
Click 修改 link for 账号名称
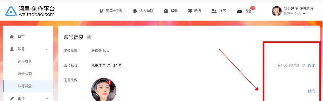pos(311,65)
